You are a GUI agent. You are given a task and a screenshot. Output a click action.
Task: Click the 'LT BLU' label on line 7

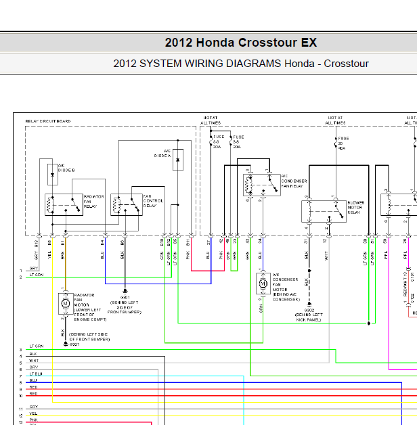(36, 374)
